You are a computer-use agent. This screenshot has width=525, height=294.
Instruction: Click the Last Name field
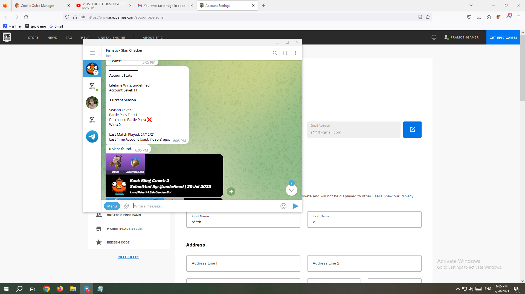pyautogui.click(x=364, y=219)
